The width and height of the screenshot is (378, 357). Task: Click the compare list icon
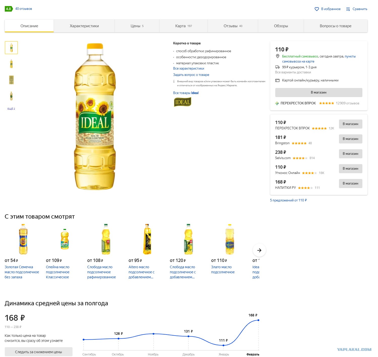pos(348,9)
